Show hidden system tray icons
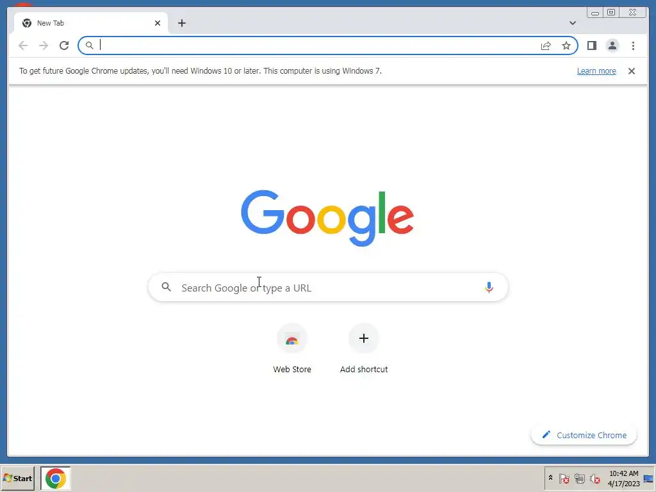656x492 pixels. pyautogui.click(x=550, y=478)
